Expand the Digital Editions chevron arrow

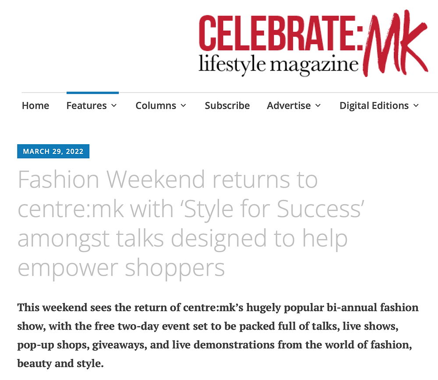(x=416, y=106)
